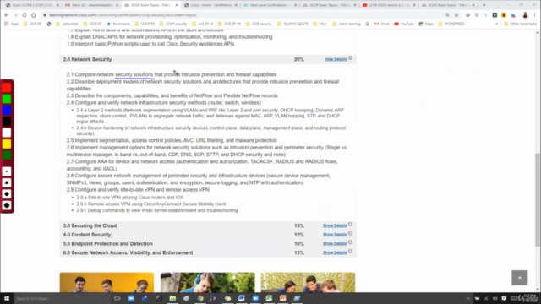Click the address bar URL field
The image size is (541, 304).
coord(242,15)
